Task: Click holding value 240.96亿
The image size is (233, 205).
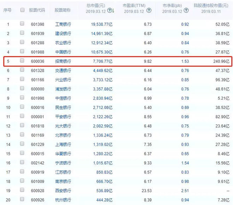Action: tap(222, 61)
